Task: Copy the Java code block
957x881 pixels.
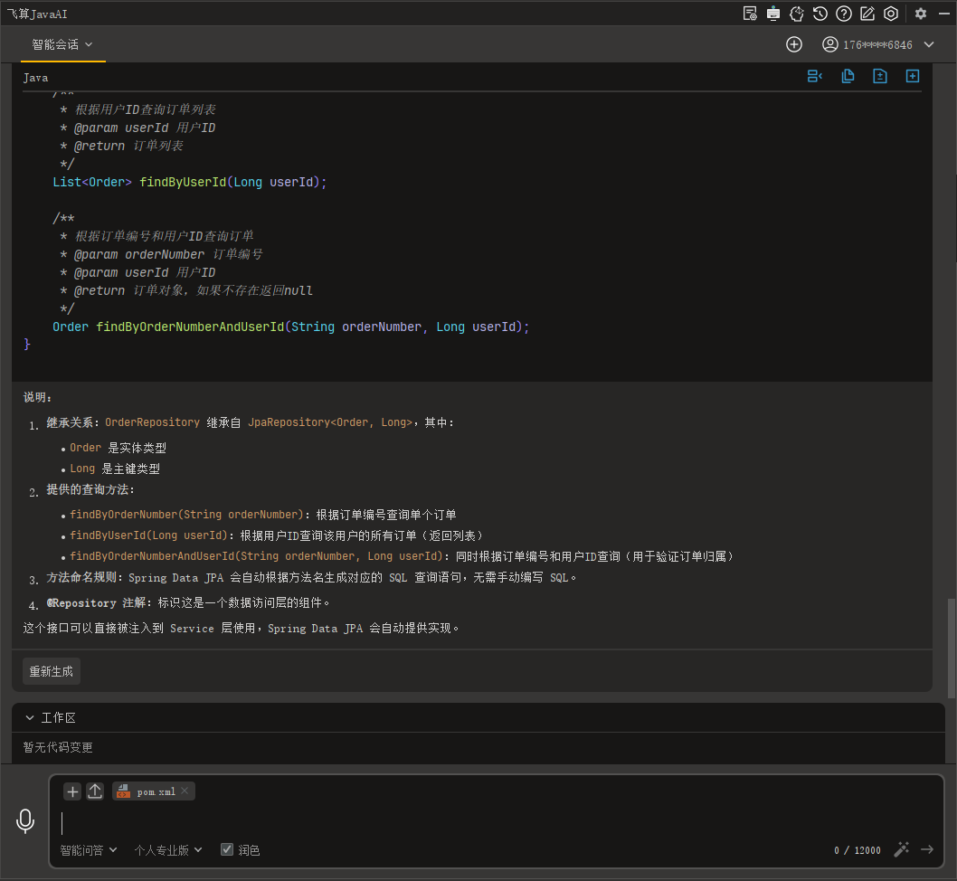Action: (848, 76)
